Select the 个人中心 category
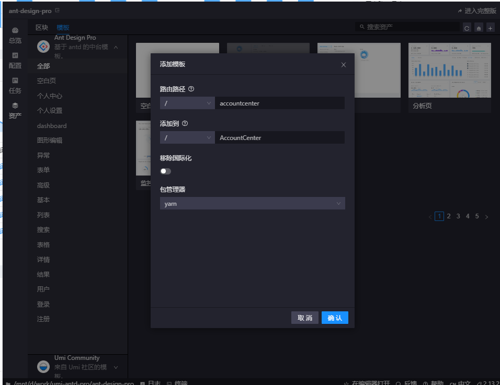 click(78, 96)
